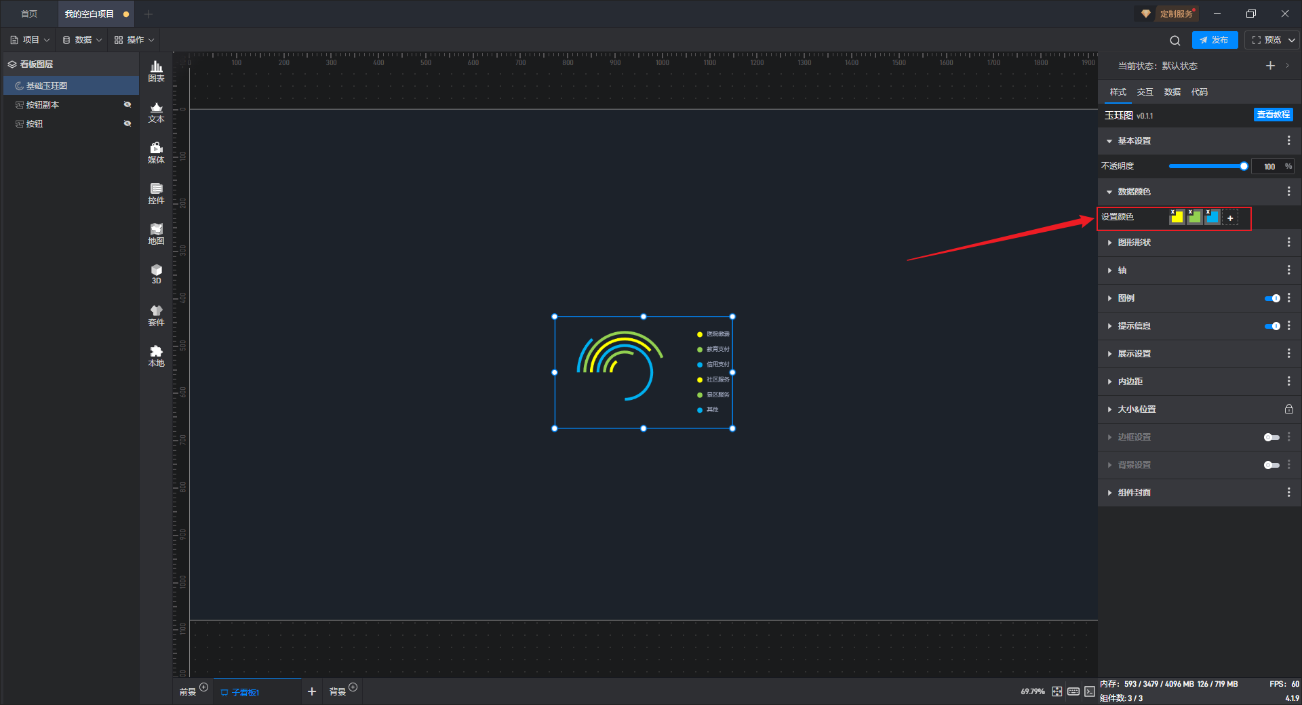Expand the 大小&位置 section
The height and width of the screenshot is (705, 1302).
(1109, 409)
